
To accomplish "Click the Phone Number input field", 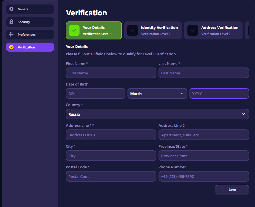I will click(204, 176).
